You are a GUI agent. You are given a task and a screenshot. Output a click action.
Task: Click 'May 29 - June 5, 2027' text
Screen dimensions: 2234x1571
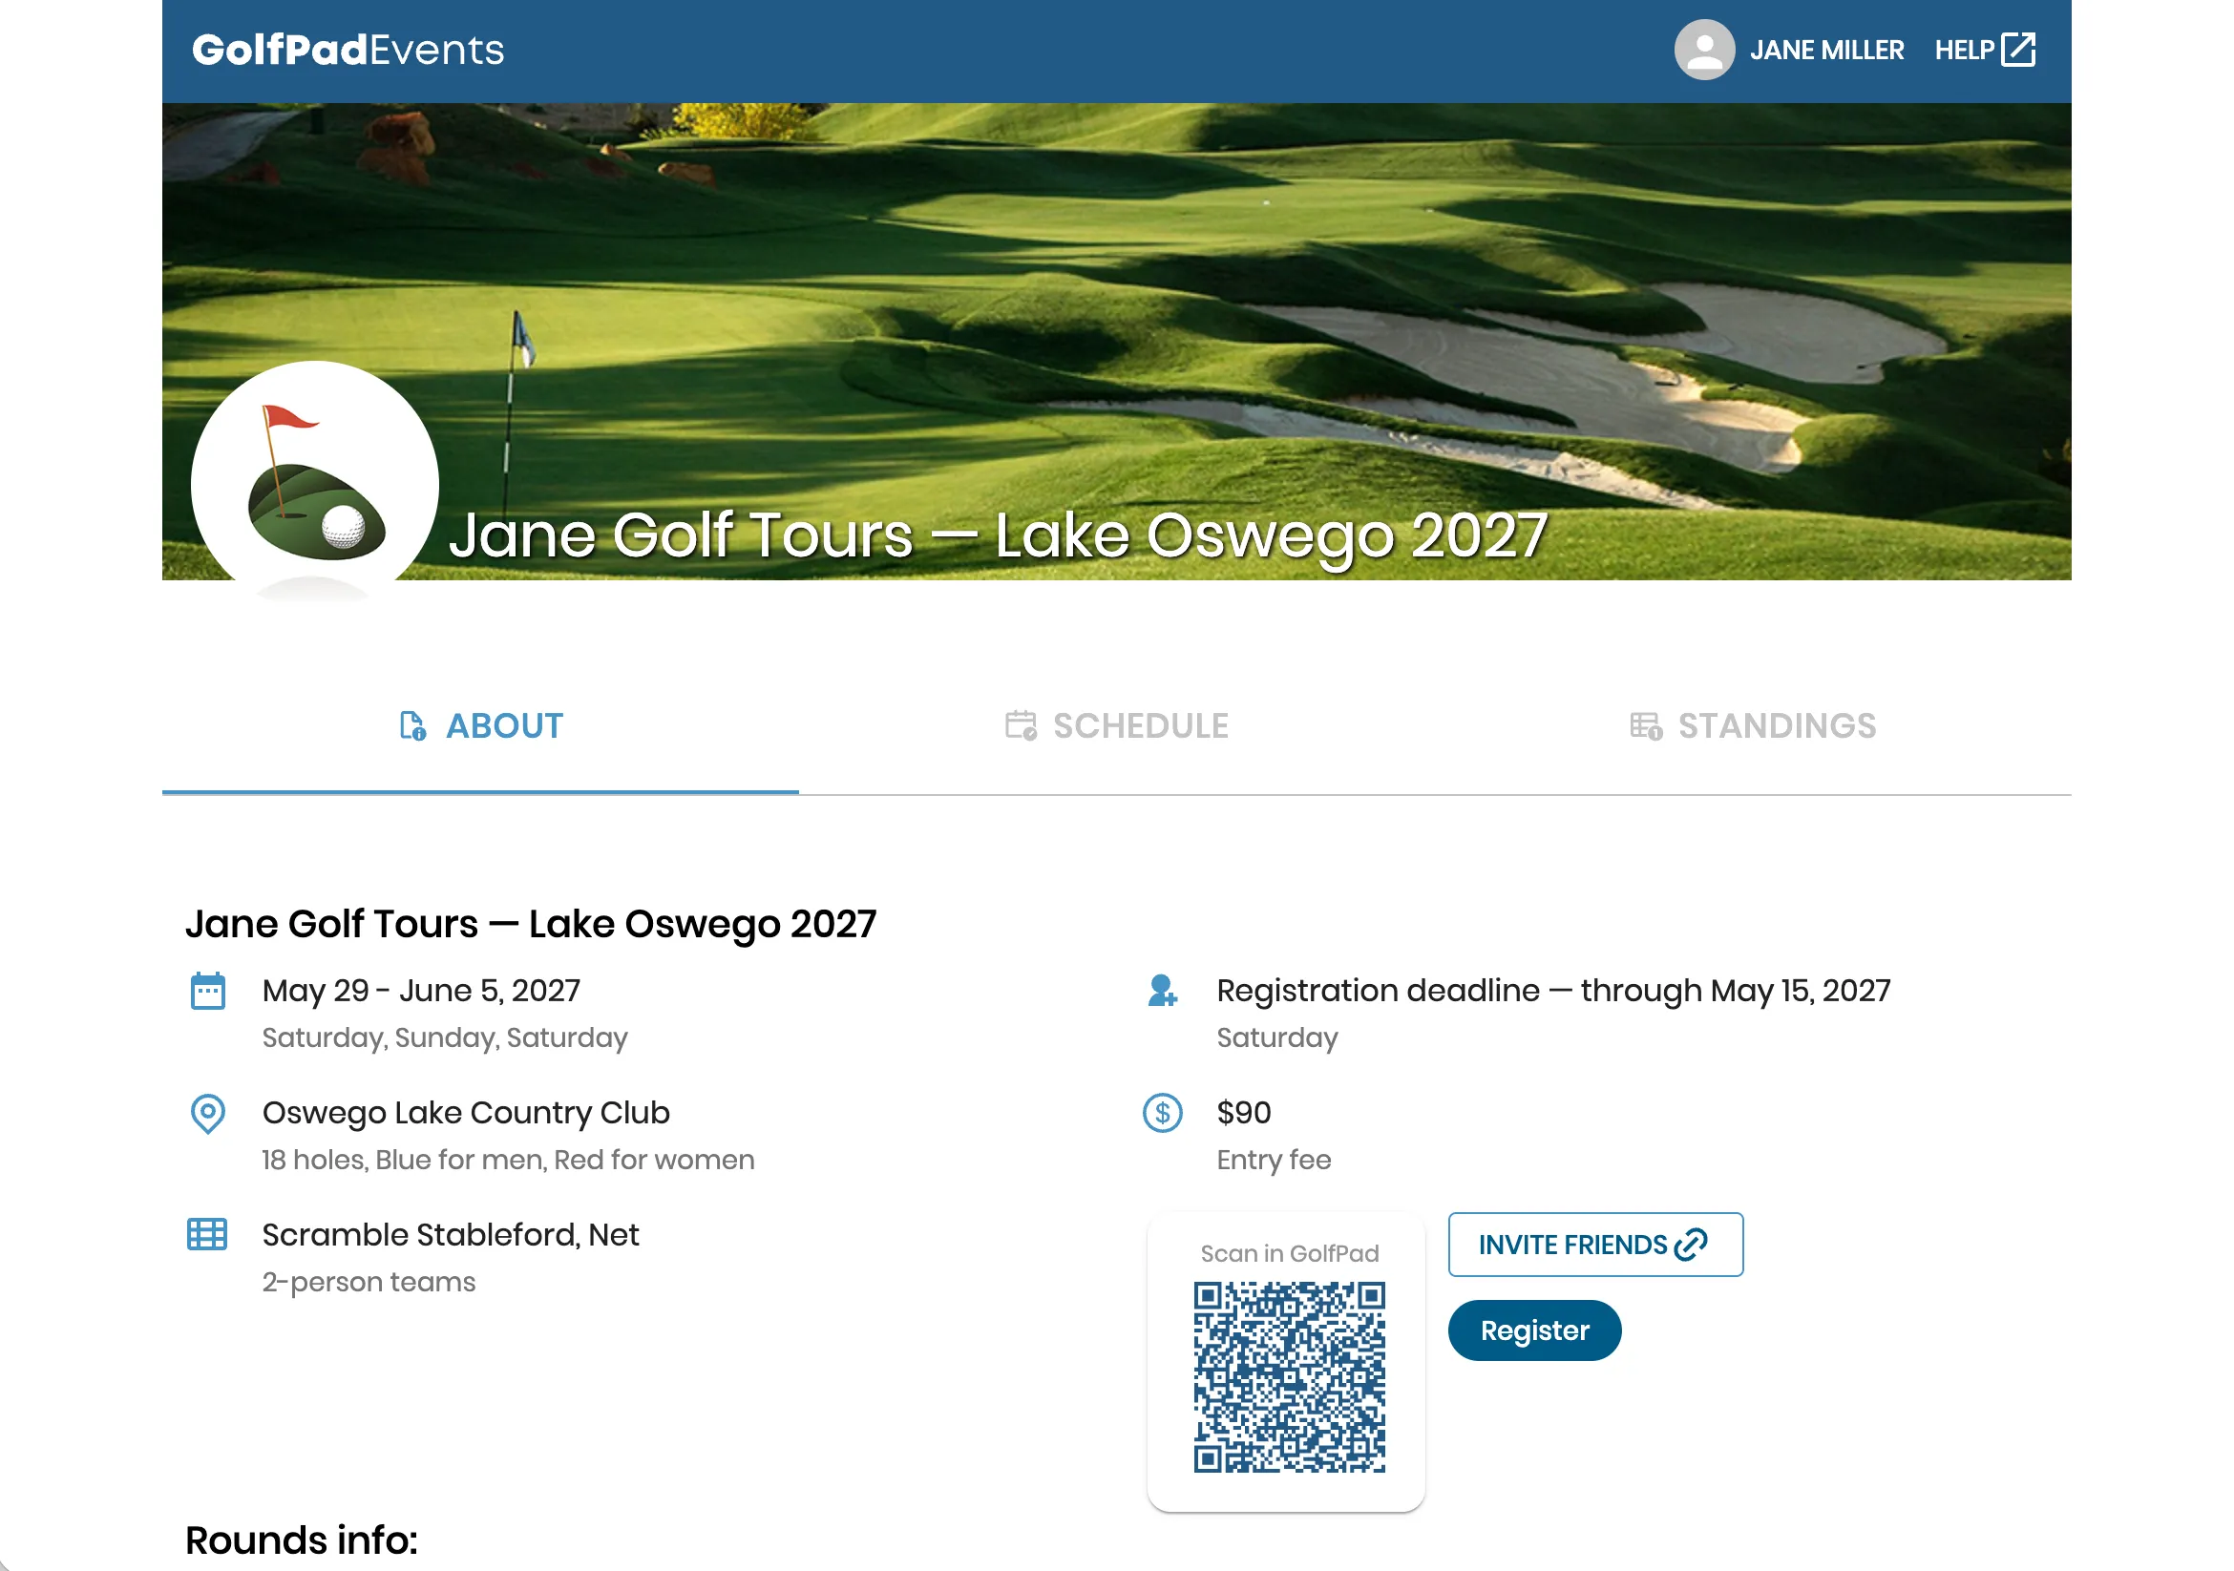(x=421, y=991)
